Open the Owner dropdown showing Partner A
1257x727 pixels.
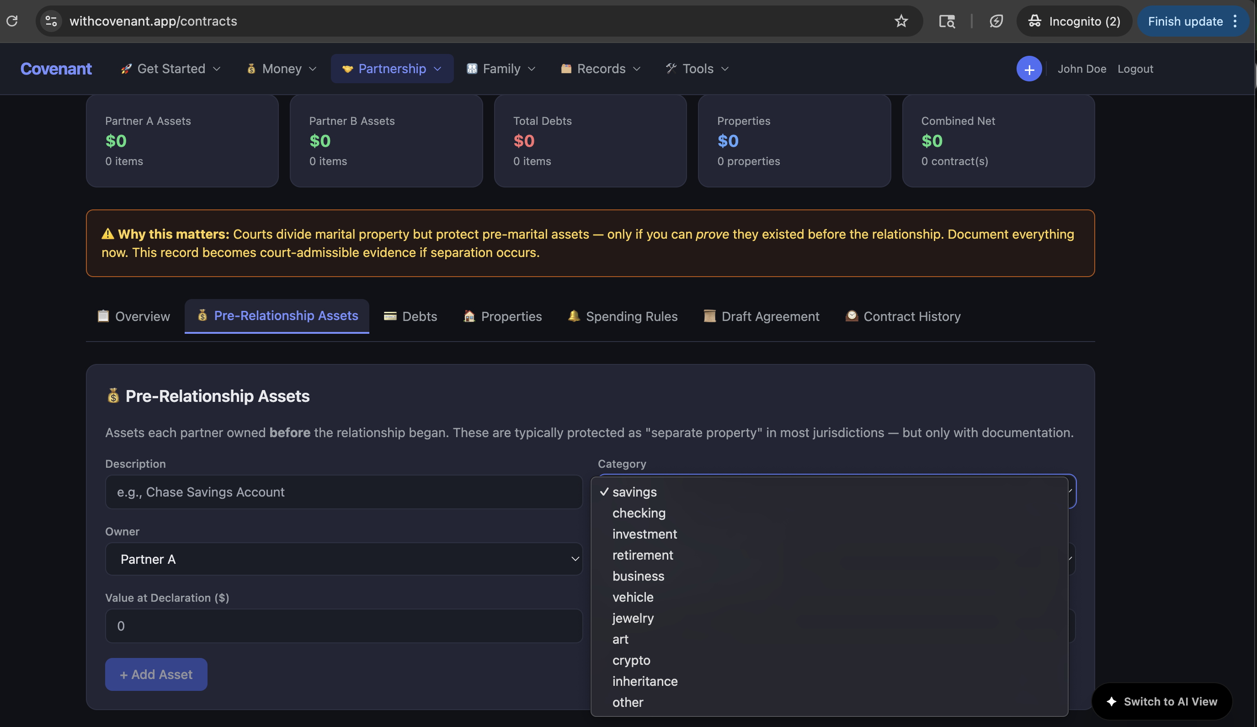pyautogui.click(x=343, y=559)
